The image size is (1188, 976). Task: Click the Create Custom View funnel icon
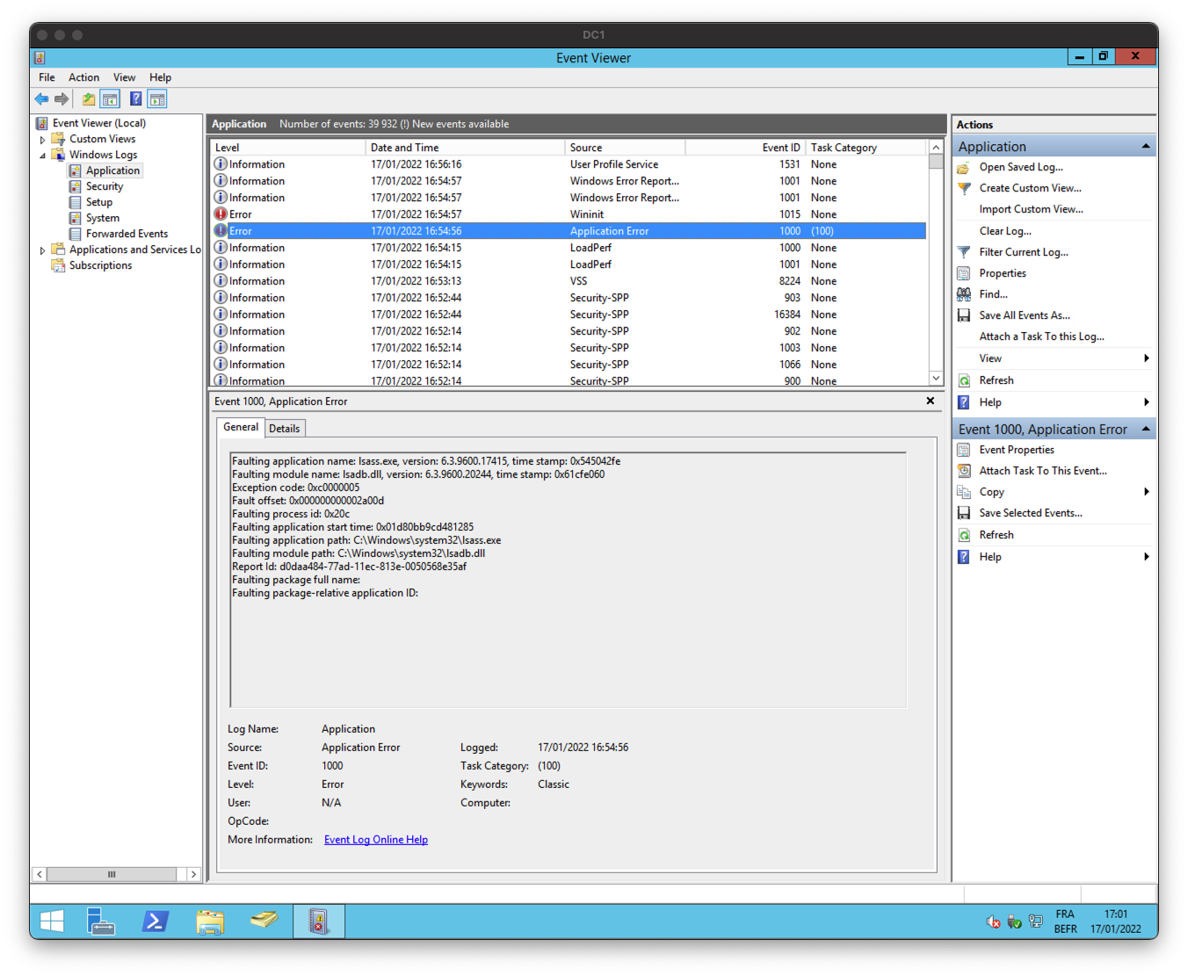964,188
